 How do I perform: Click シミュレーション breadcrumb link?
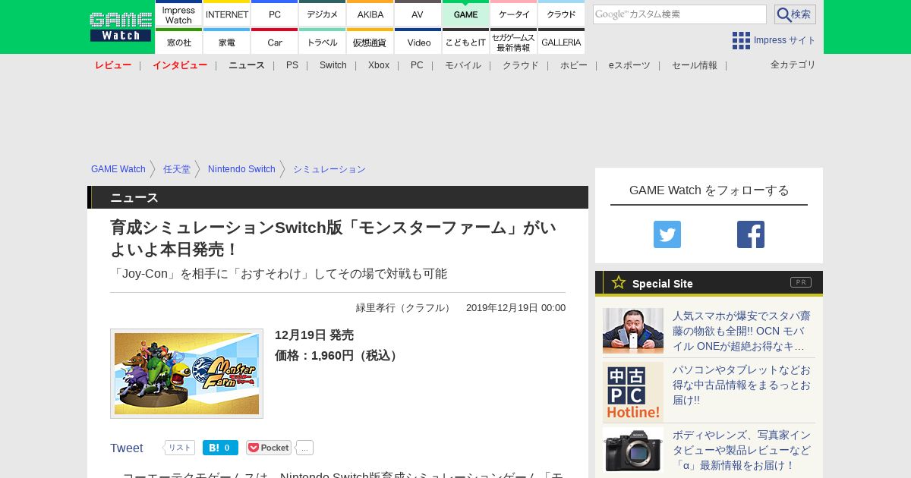coord(329,169)
